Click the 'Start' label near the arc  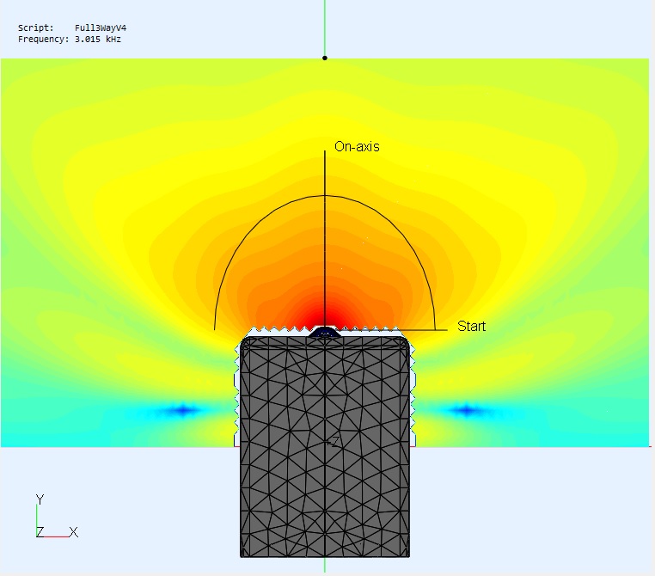tap(471, 326)
